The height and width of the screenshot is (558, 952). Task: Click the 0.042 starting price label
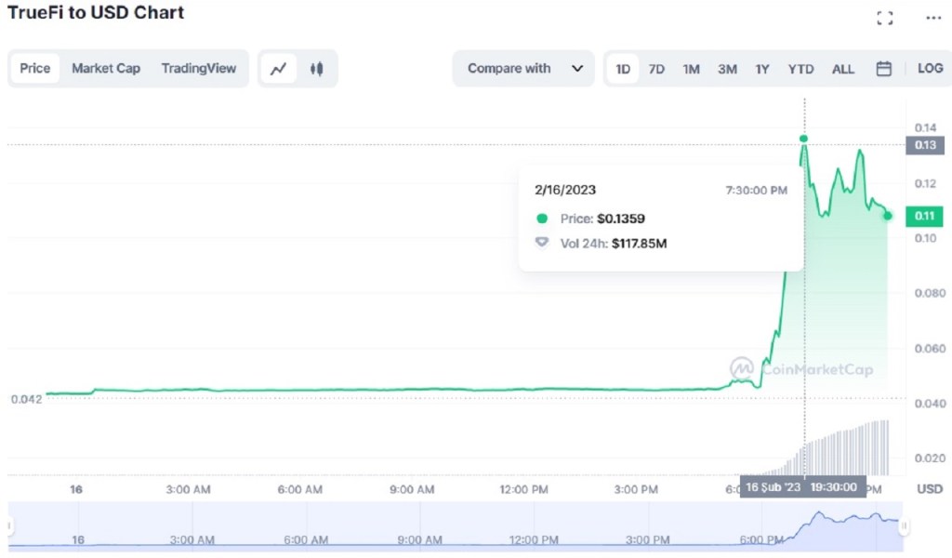pos(26,400)
